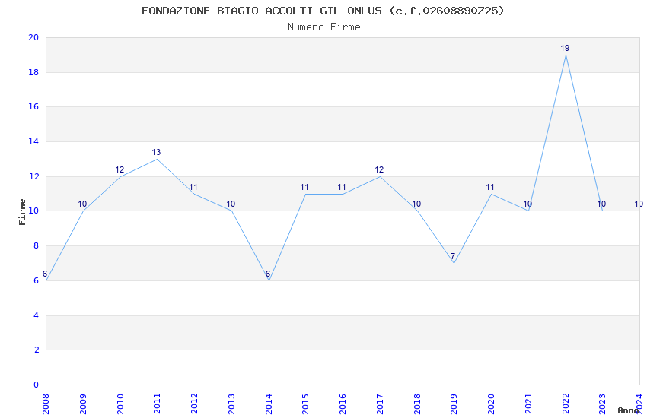Click x-axis year label "2013"
Image resolution: width=647 pixels, height=418 pixels.
(x=231, y=404)
